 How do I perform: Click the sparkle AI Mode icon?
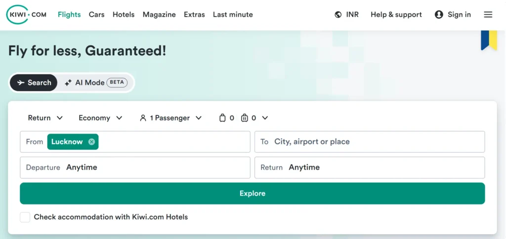(x=68, y=83)
